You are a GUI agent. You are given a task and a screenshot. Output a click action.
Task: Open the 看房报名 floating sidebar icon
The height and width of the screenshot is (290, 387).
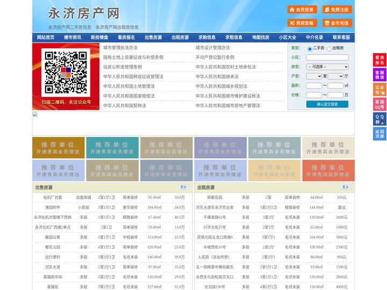pyautogui.click(x=379, y=60)
